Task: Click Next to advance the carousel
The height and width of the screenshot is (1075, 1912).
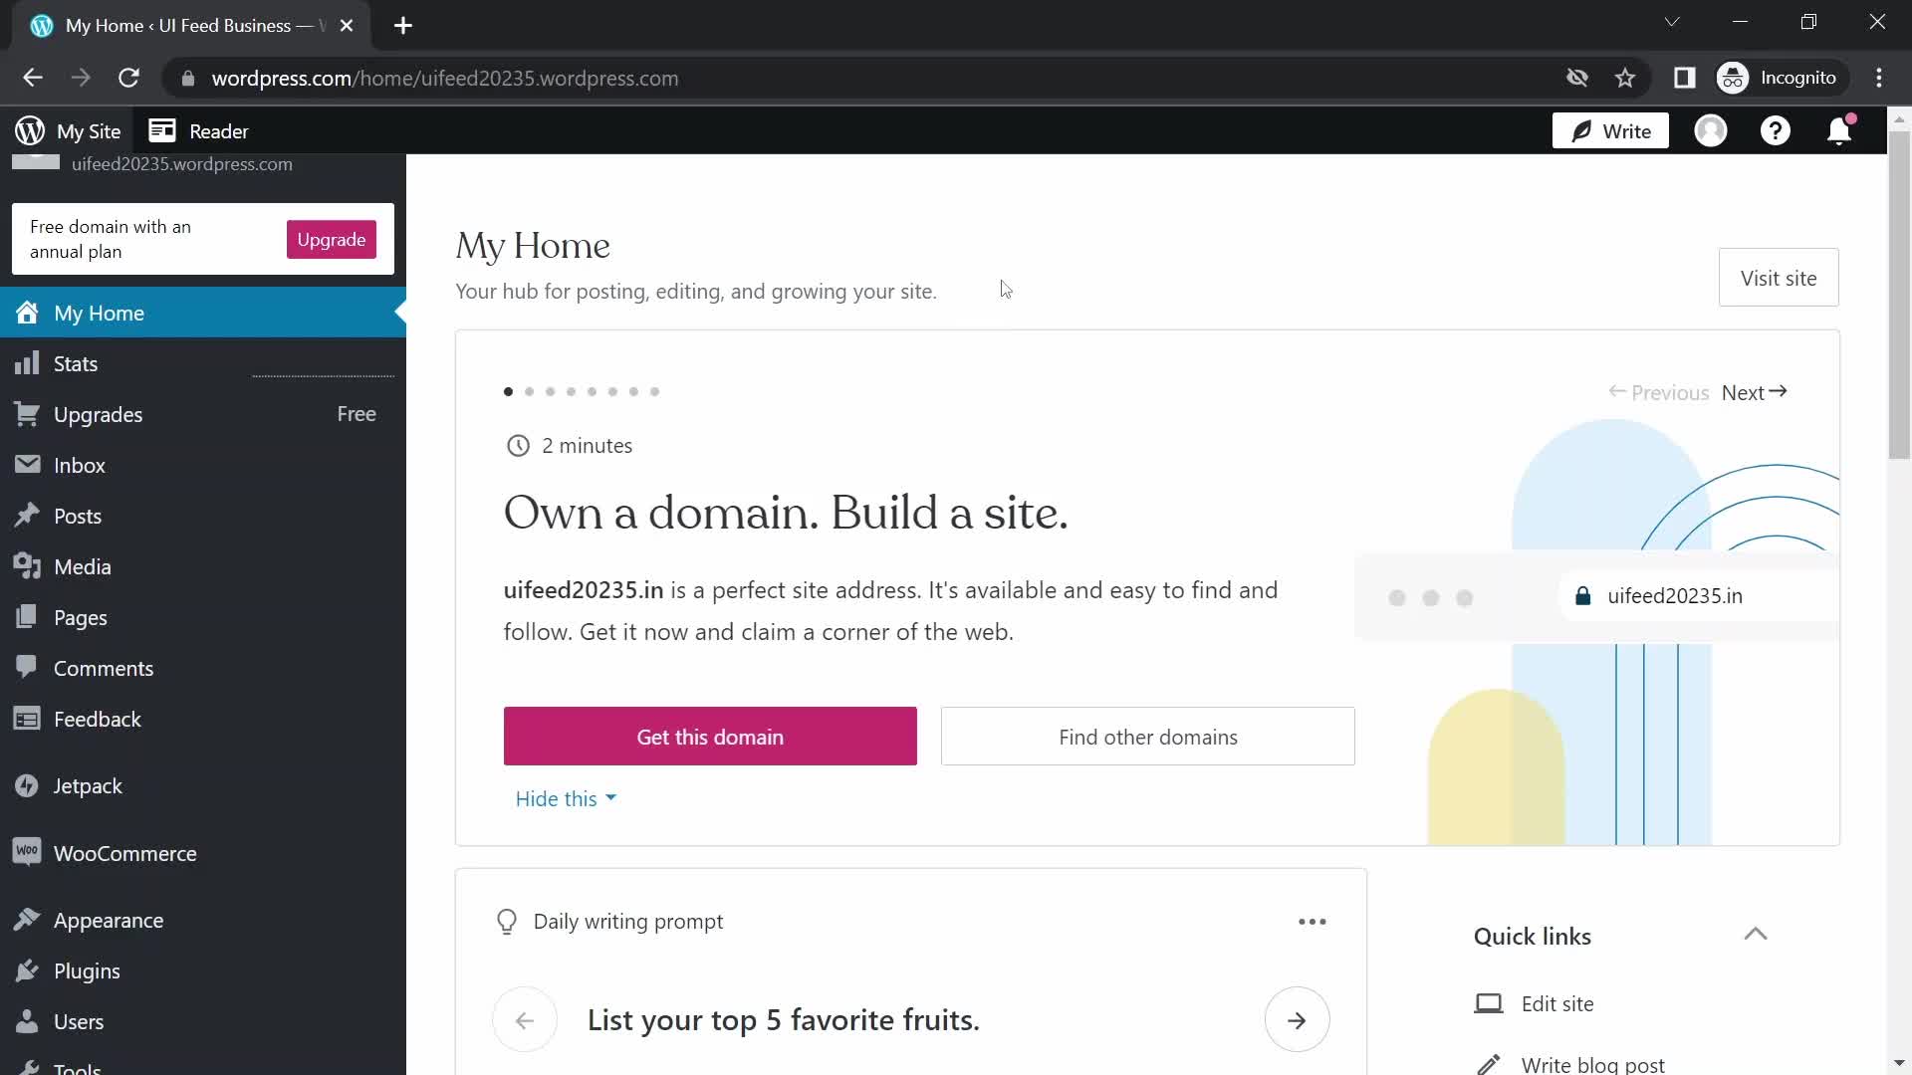Action: pos(1754,392)
